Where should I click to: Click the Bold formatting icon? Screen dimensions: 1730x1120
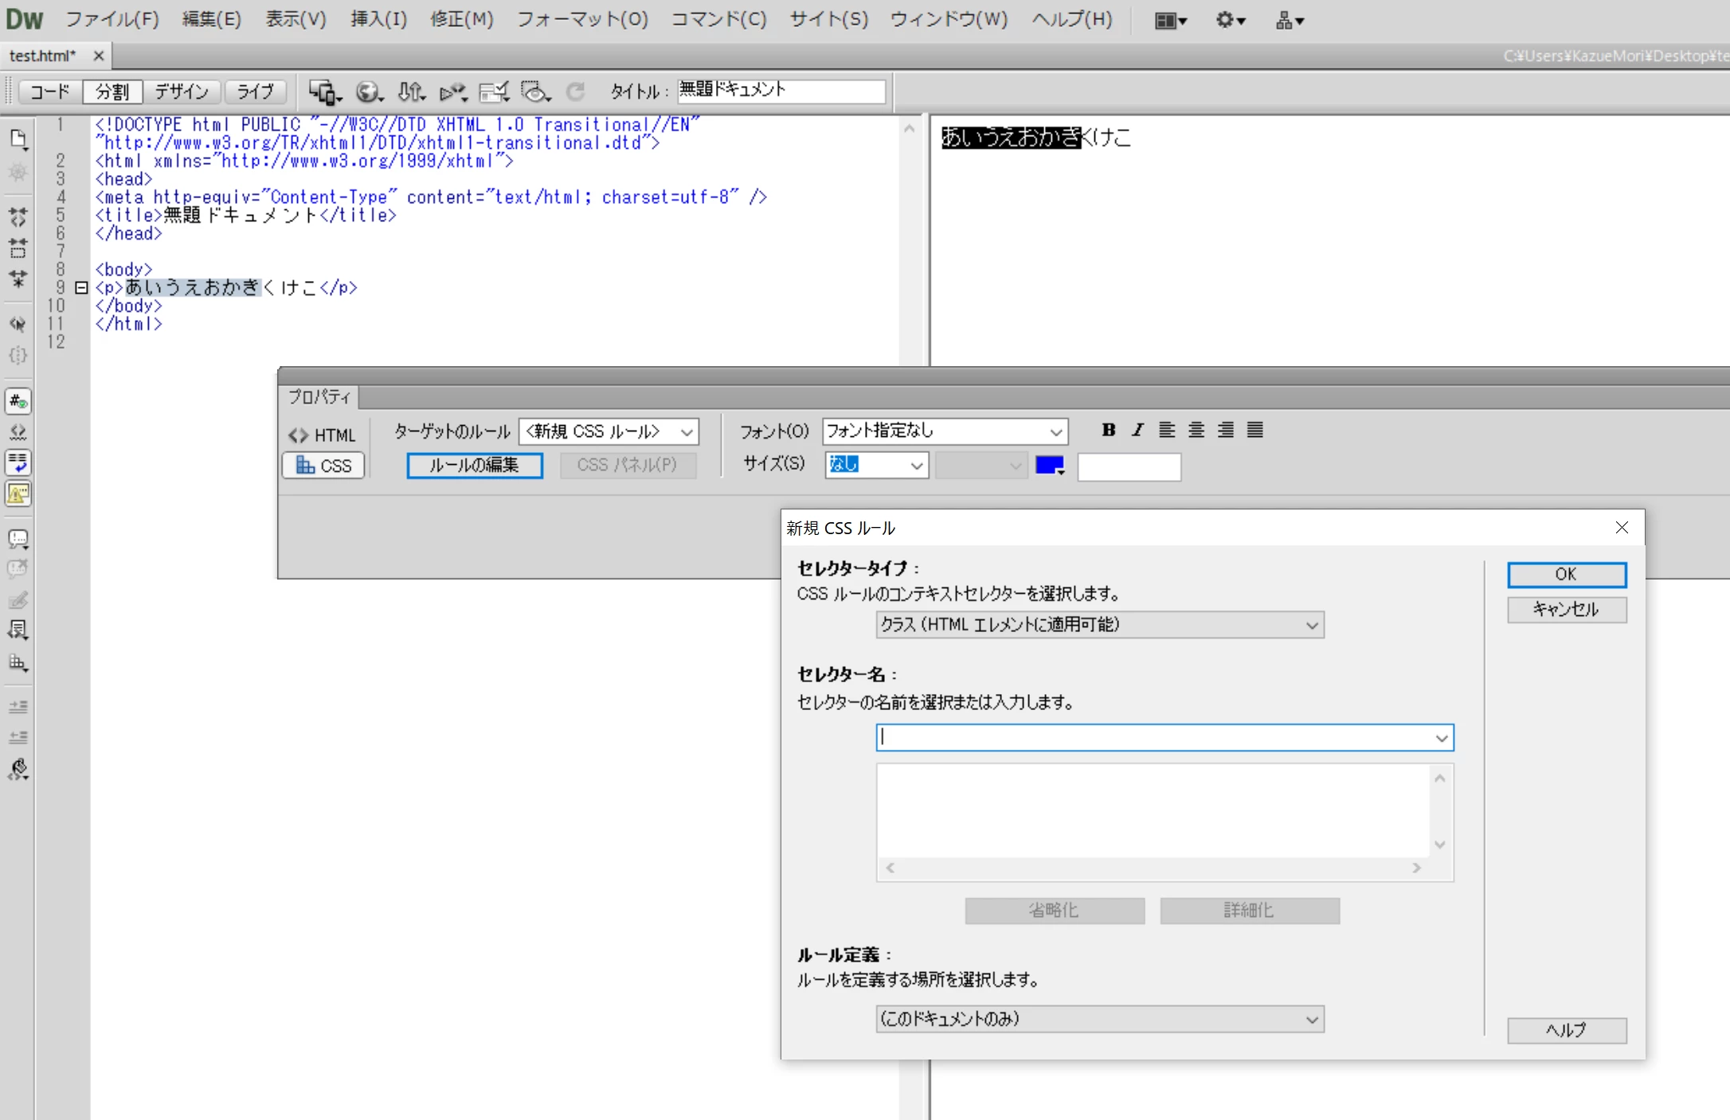click(x=1108, y=430)
